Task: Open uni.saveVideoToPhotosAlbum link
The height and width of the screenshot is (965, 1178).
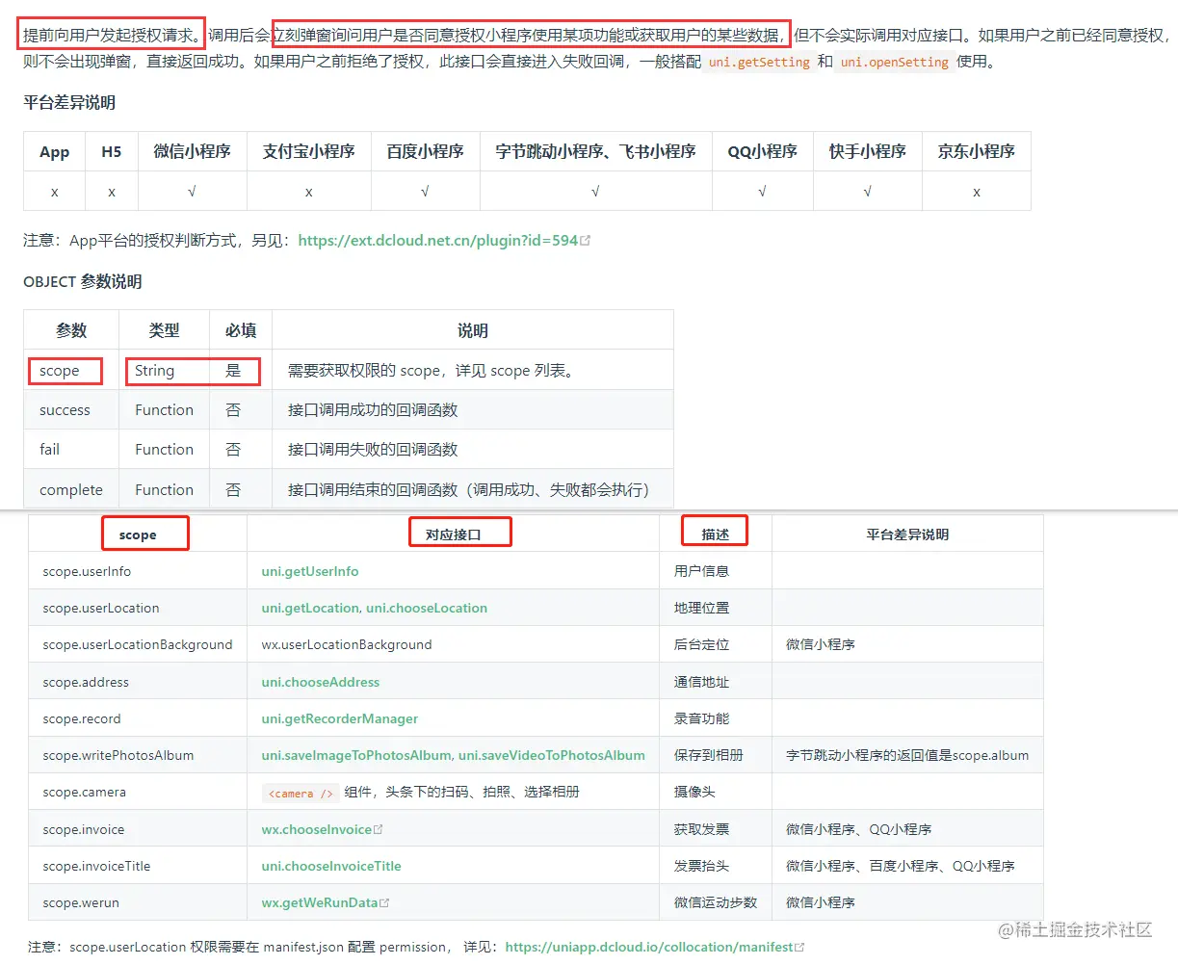Action: tap(552, 755)
